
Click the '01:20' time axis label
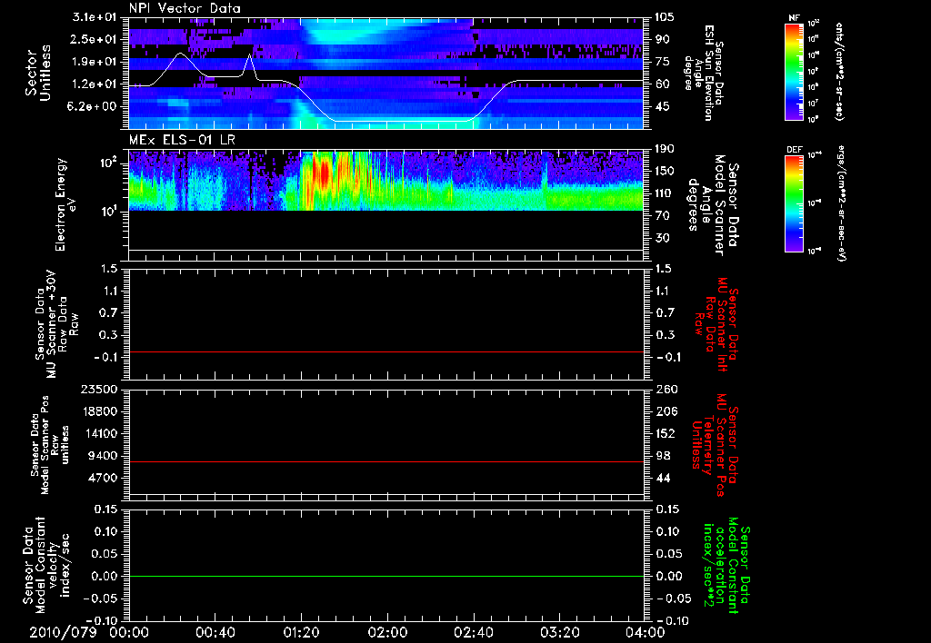[x=301, y=632]
